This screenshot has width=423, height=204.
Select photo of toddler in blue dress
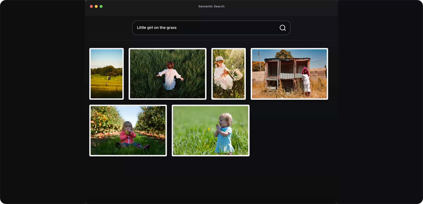(211, 130)
